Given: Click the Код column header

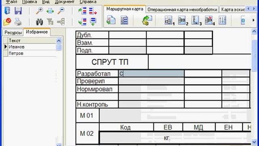Looking at the screenshot, I should point(126,127).
